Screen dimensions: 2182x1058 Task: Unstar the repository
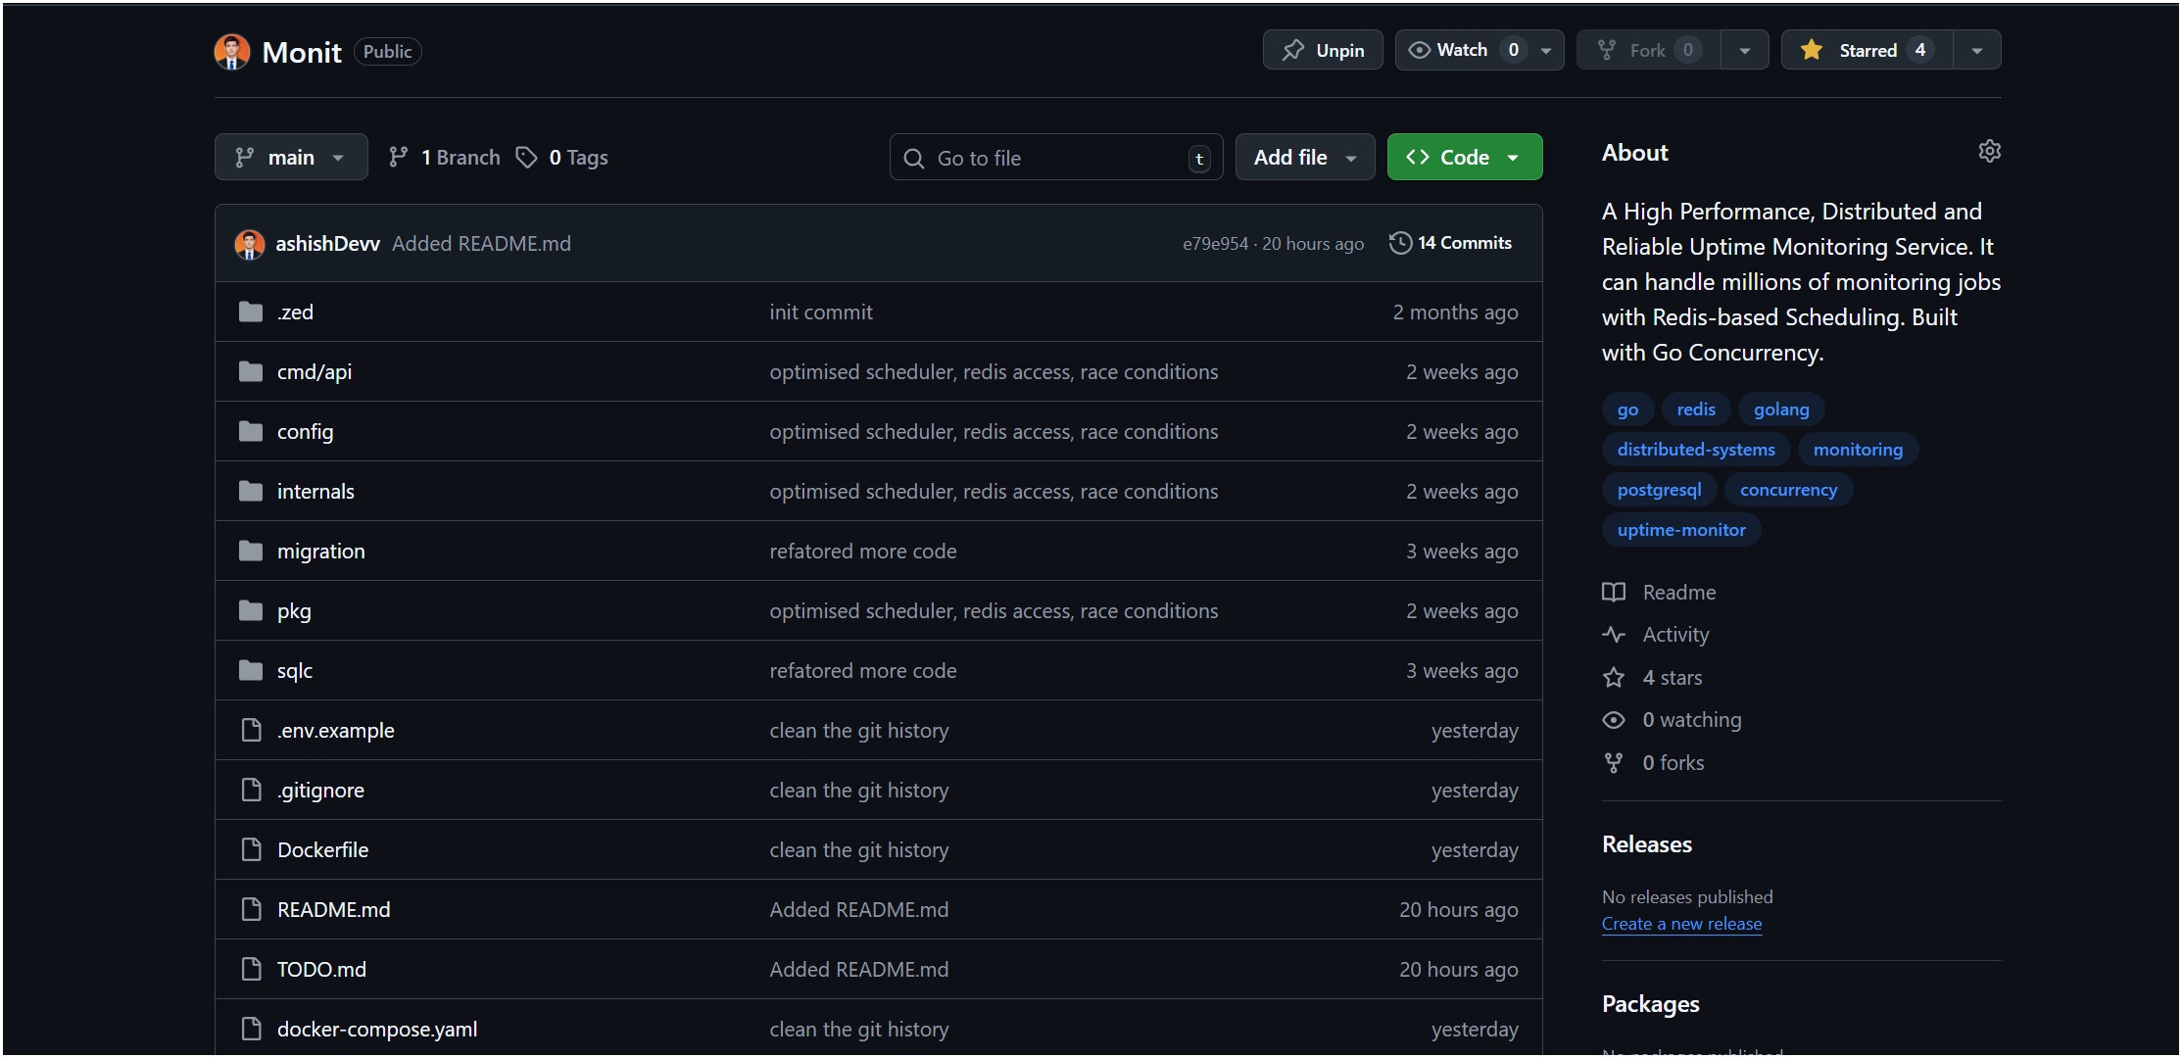pos(1865,49)
